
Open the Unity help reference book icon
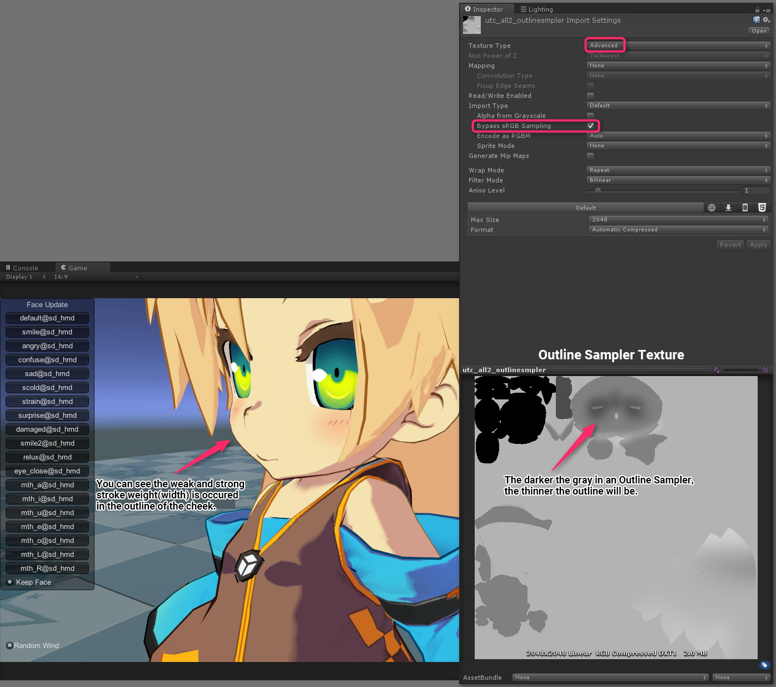pos(756,20)
